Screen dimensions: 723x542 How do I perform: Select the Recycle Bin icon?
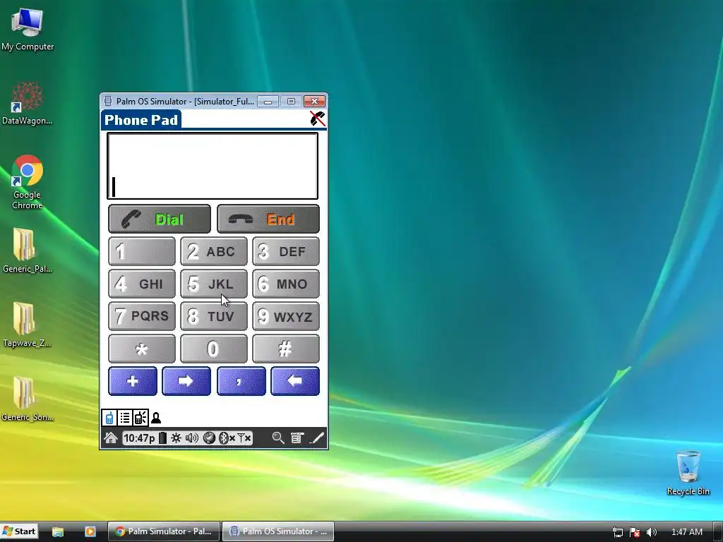(688, 474)
